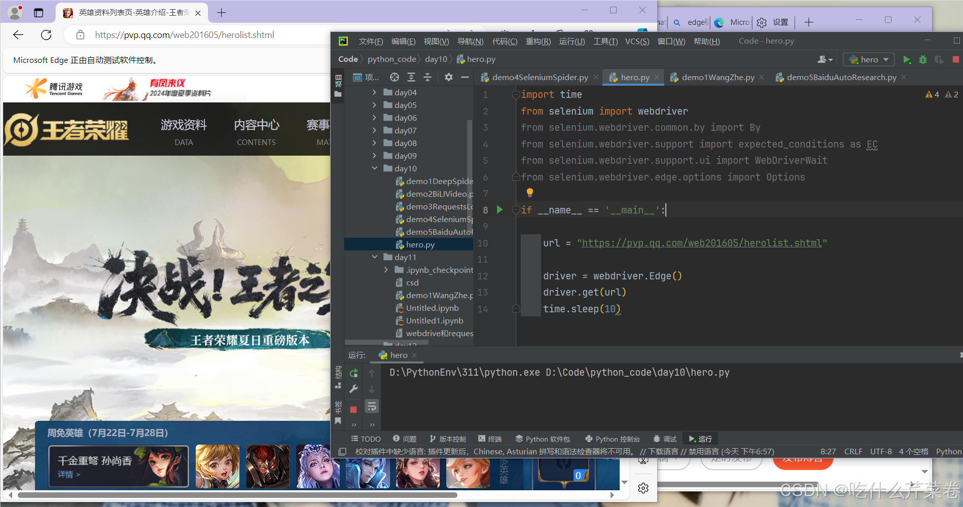This screenshot has width=963, height=507.
Task: Expand all in the project tree
Action: (x=411, y=77)
